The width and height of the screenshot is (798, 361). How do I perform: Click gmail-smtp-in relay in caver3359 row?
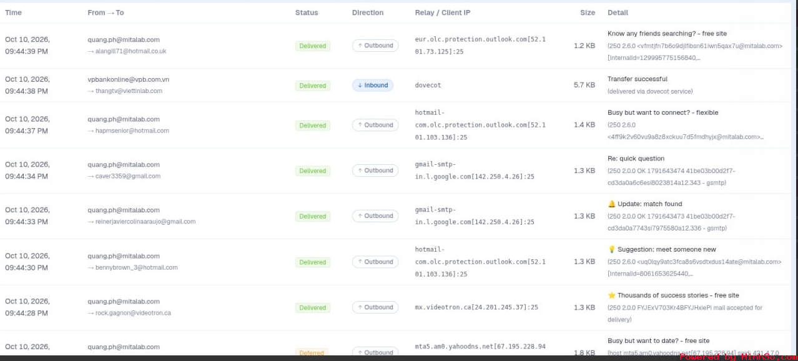tap(475, 171)
